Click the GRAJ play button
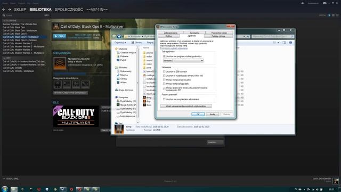The image size is (341, 192). pos(60,36)
